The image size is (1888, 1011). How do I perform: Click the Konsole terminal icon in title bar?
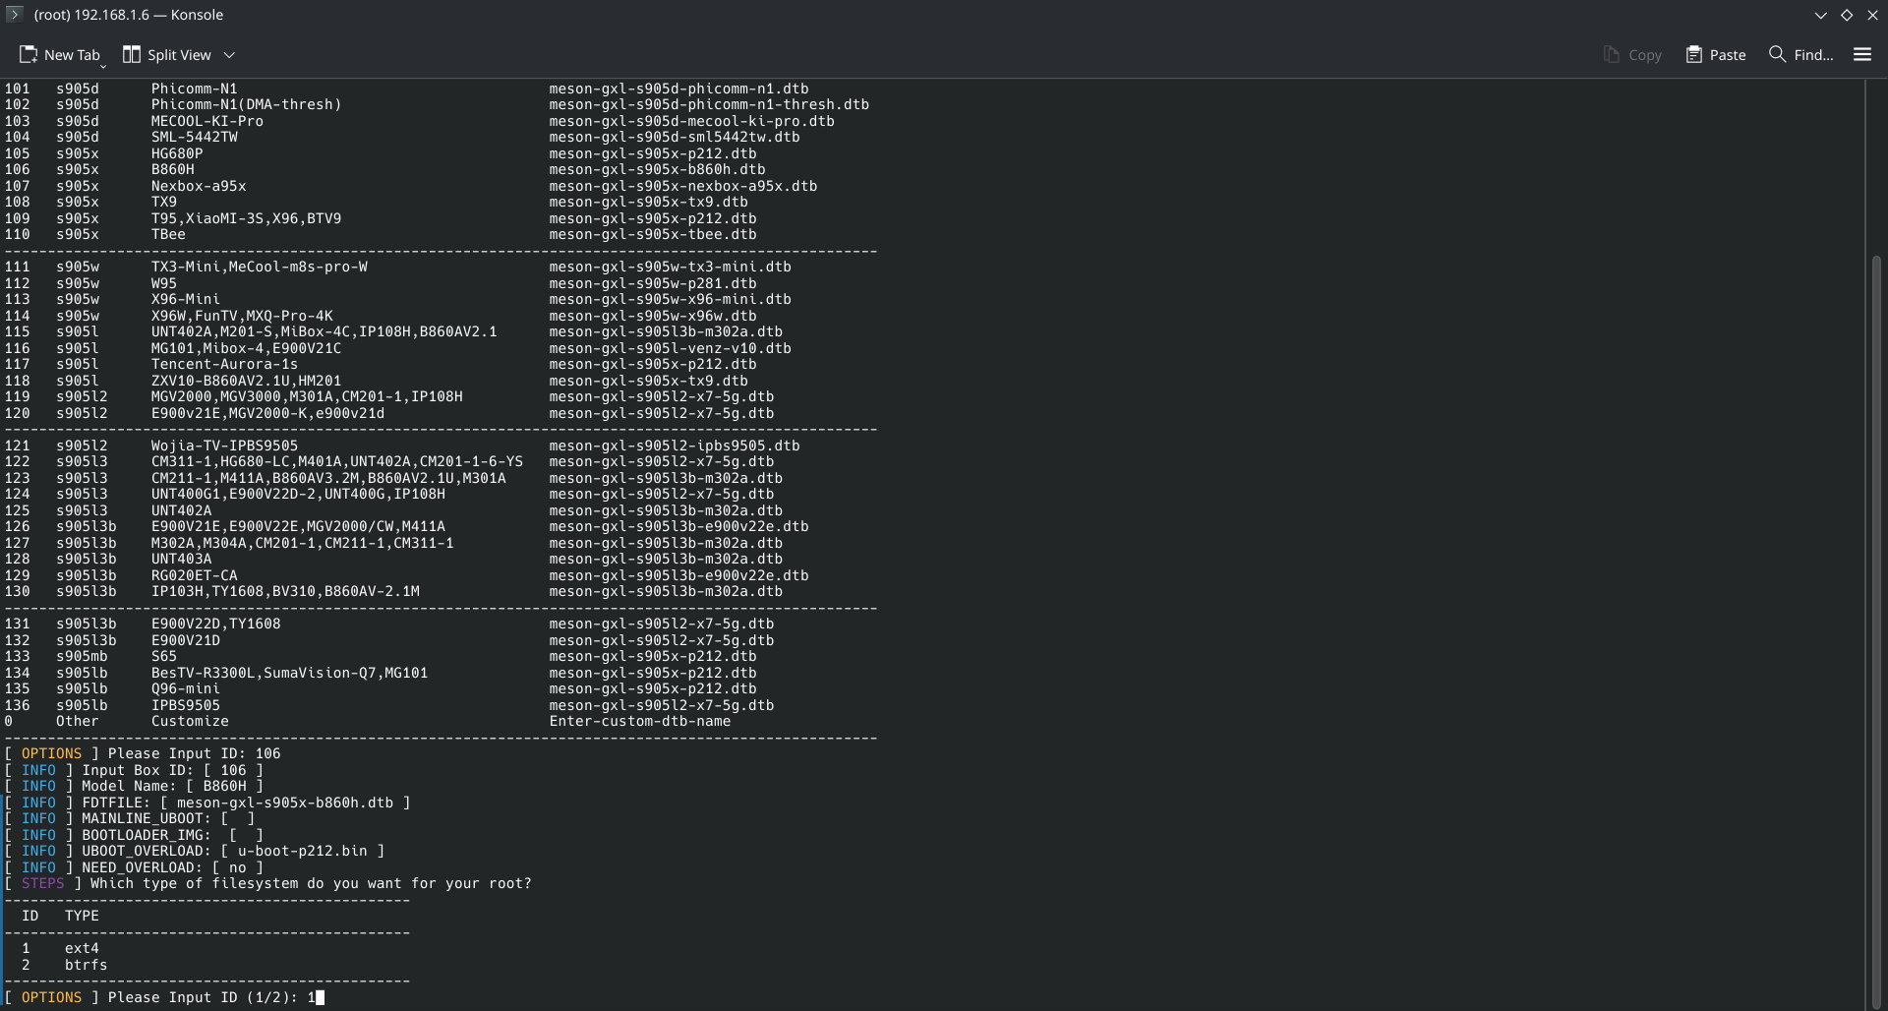(x=14, y=15)
